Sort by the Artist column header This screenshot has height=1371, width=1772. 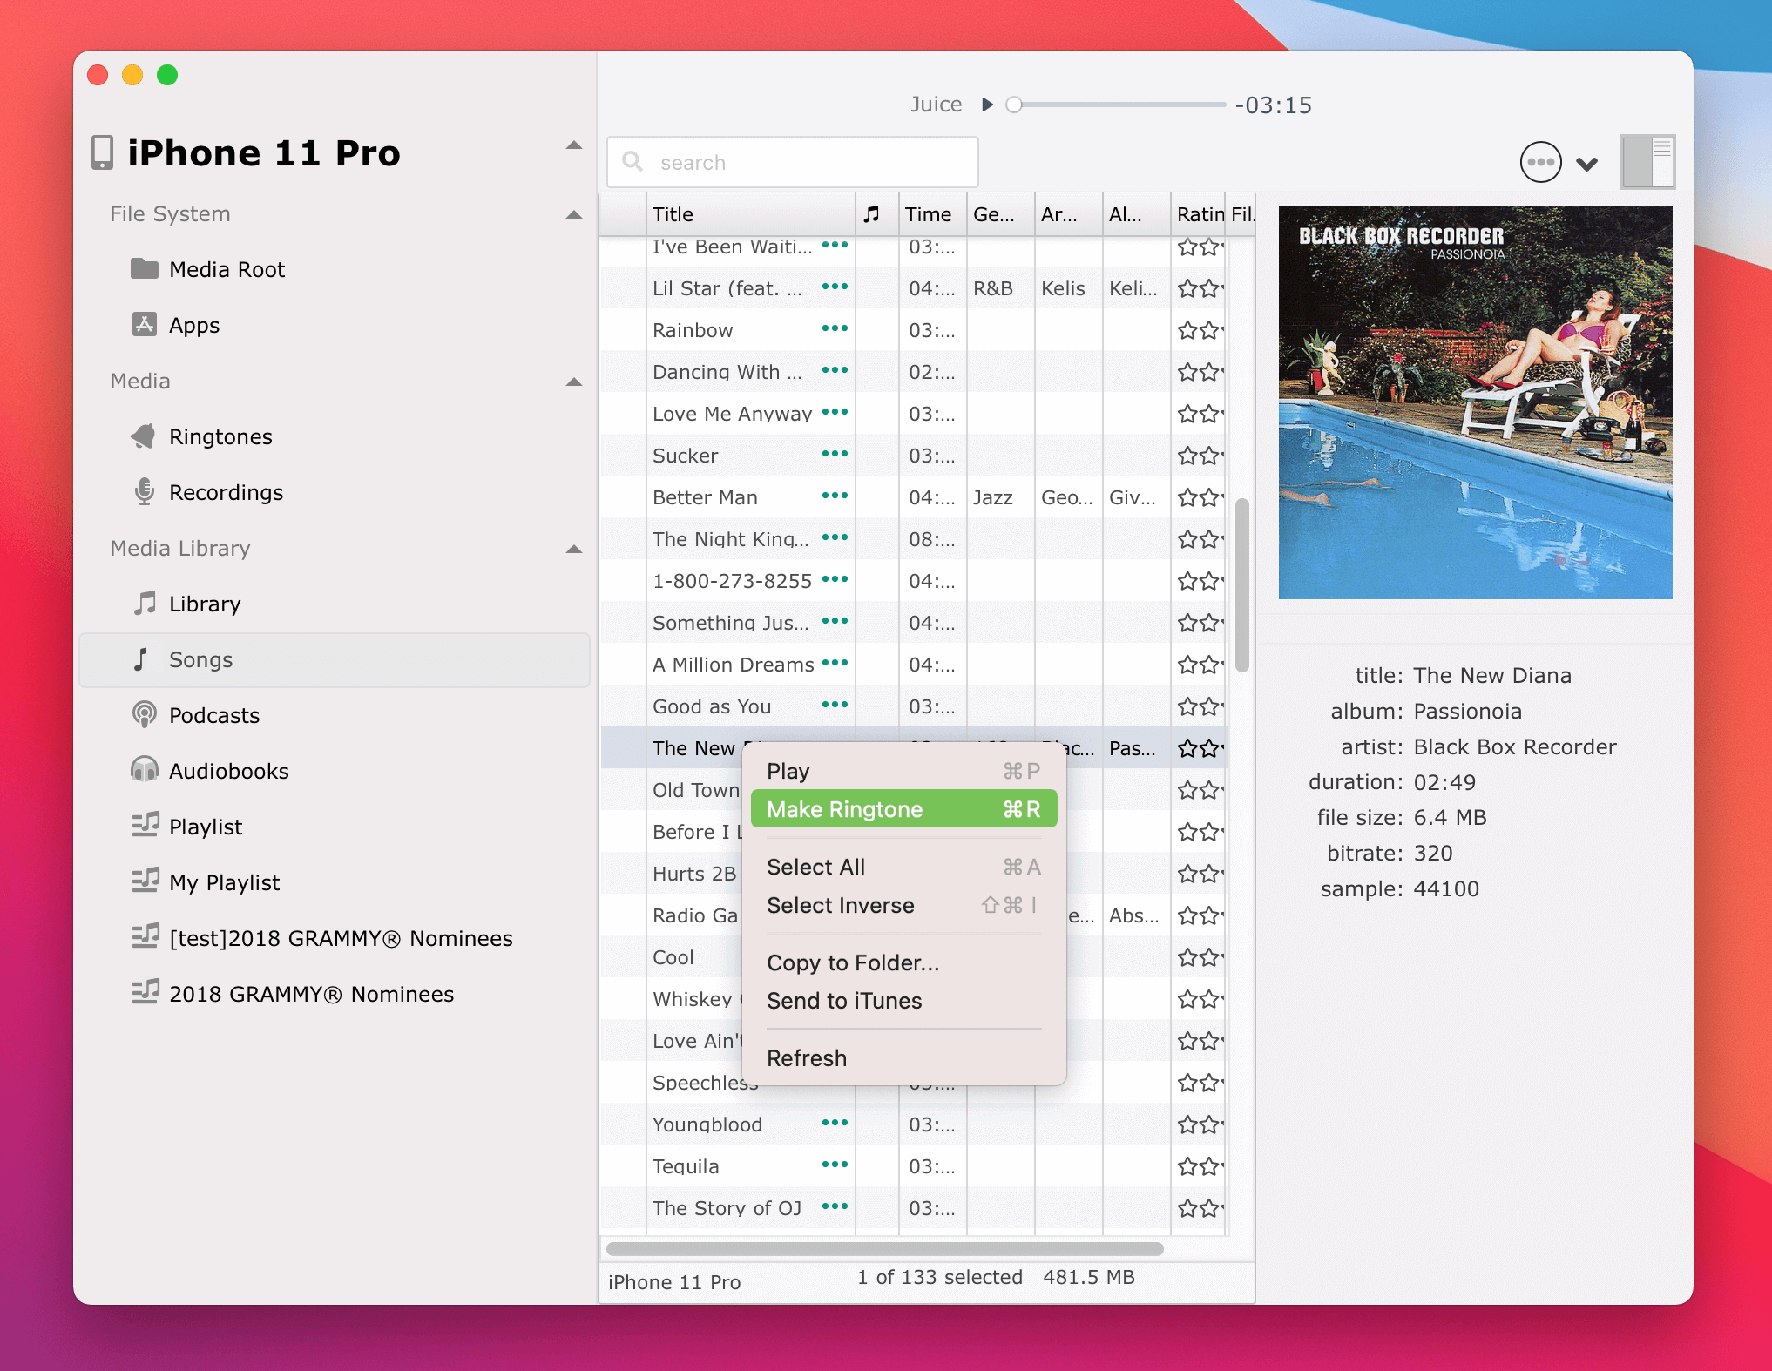(x=1068, y=214)
